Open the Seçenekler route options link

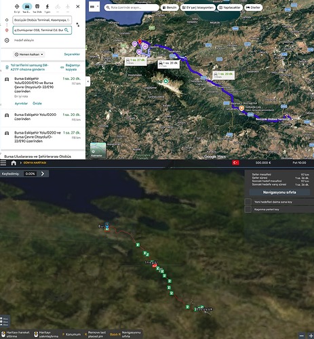pyautogui.click(x=72, y=54)
